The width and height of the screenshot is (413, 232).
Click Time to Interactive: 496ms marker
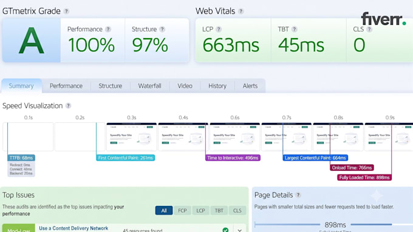(233, 158)
